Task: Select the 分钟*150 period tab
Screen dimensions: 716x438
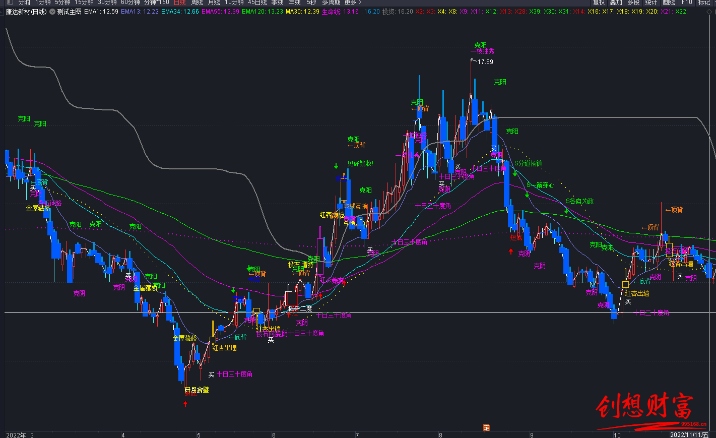Action: pos(157,3)
